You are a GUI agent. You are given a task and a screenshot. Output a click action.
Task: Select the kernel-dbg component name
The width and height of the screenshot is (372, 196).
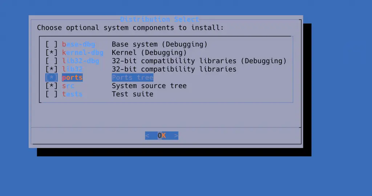83,53
